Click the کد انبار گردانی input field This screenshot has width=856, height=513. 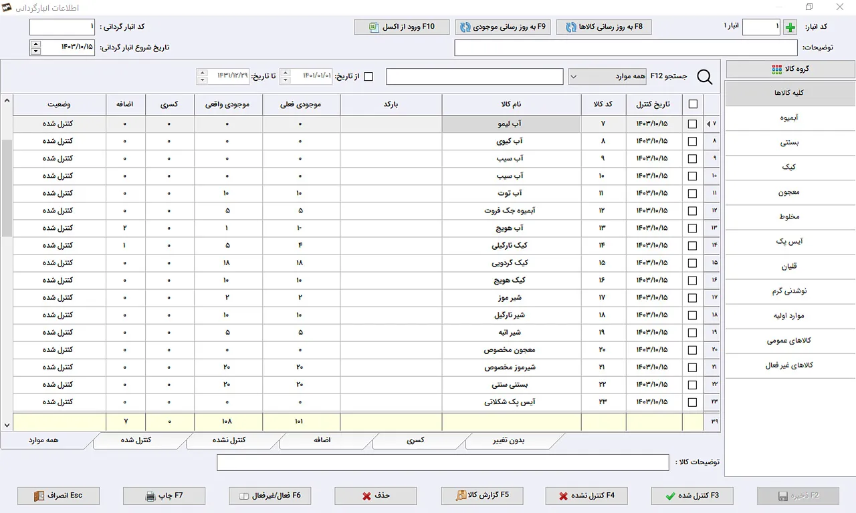(63, 27)
